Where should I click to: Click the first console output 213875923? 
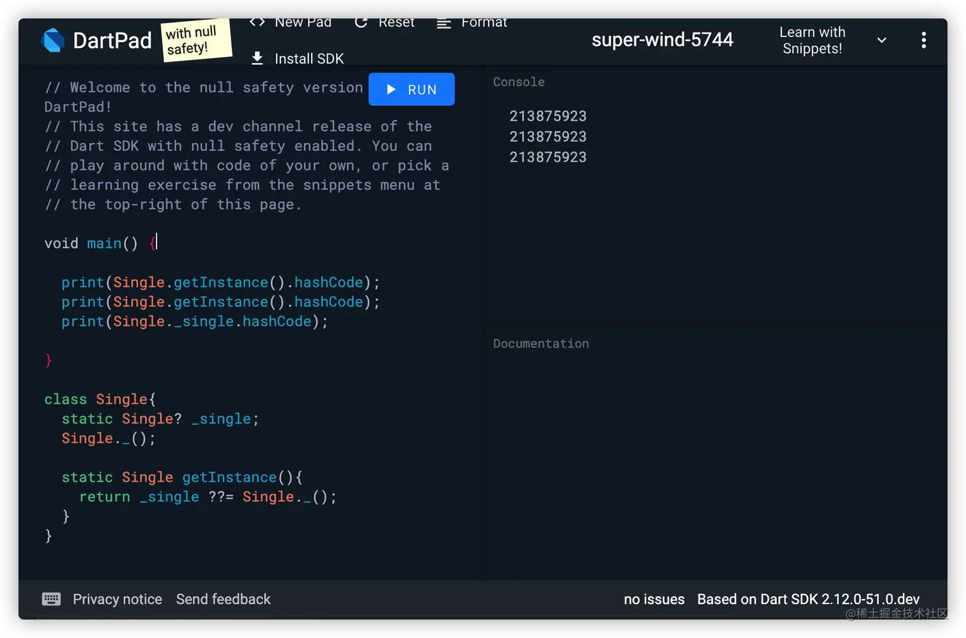pyautogui.click(x=548, y=116)
